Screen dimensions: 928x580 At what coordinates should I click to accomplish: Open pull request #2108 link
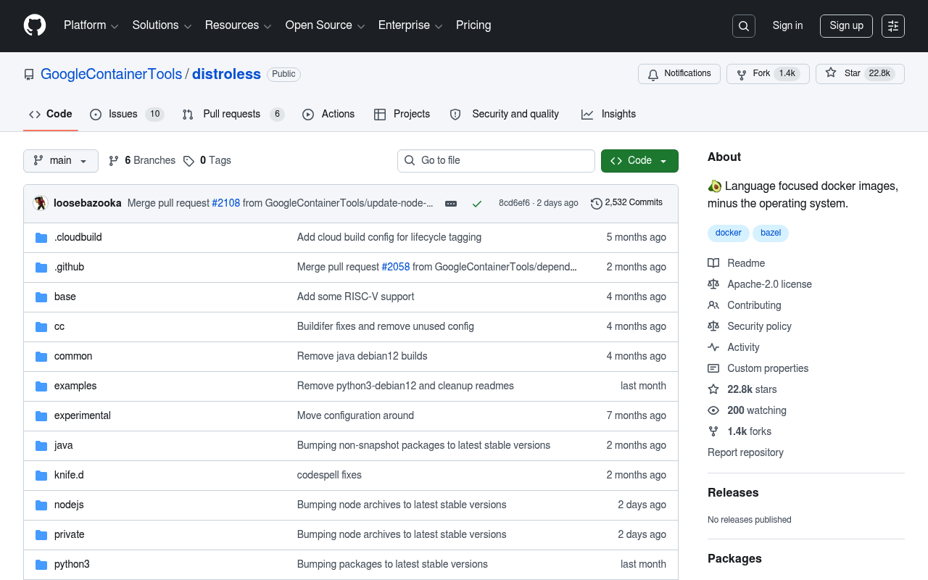coord(225,203)
